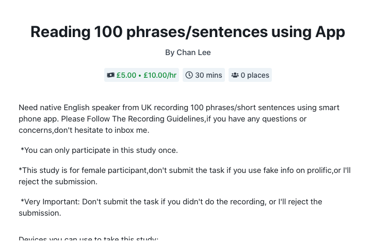Click the 'don't hesitate to inbox me' text
Viewport: 389px width, 245px height.
[102, 130]
